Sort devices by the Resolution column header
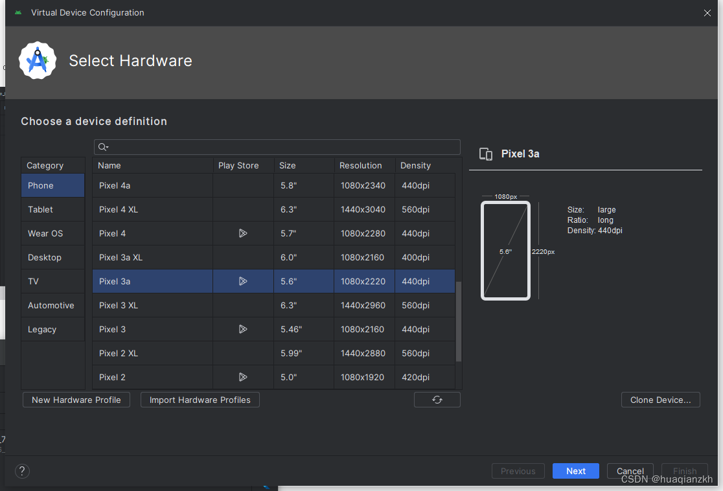 [x=361, y=165]
